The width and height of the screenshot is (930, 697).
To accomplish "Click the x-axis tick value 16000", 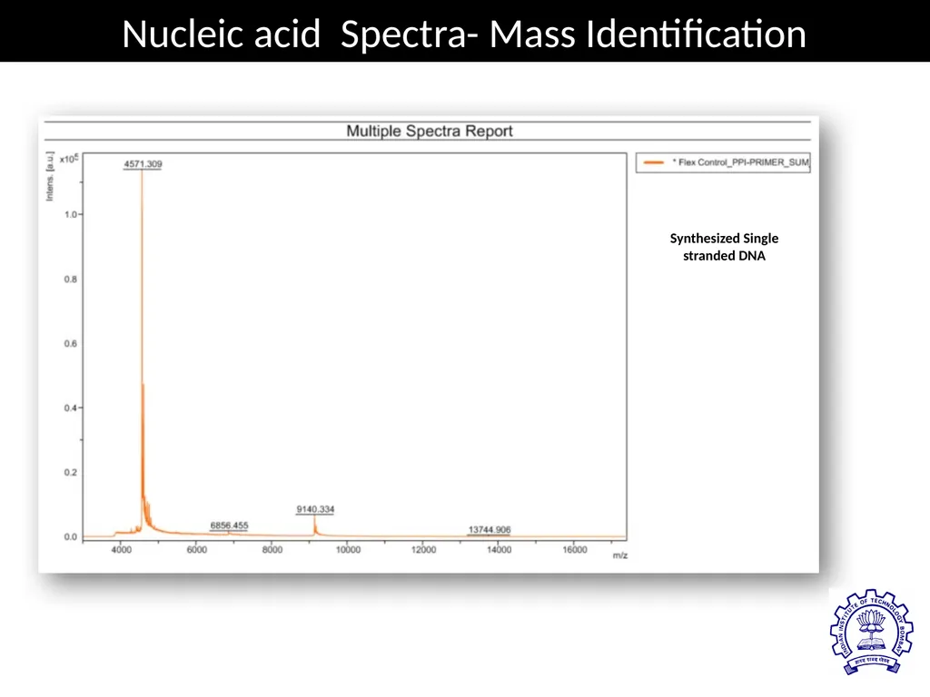I will [x=575, y=550].
